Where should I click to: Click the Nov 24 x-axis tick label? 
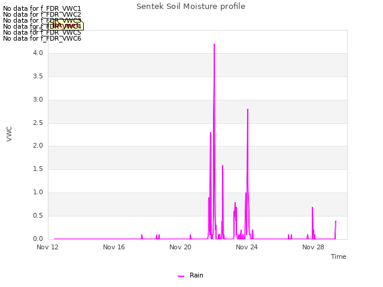247,247
